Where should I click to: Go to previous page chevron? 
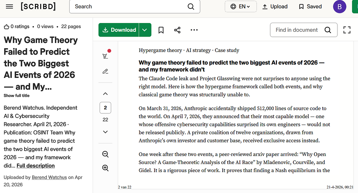(105, 94)
